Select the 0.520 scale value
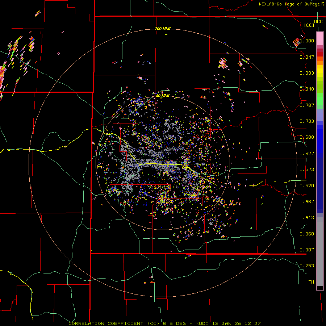This screenshot has height=326, width=326. click(307, 185)
